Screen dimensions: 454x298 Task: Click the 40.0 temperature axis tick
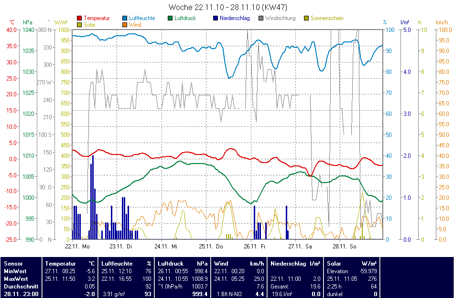pyautogui.click(x=11, y=30)
